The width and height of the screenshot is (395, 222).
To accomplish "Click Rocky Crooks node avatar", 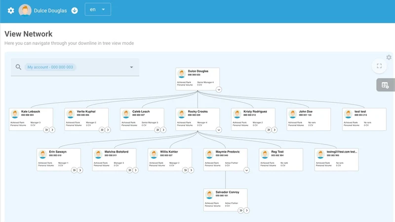I will coord(181,114).
